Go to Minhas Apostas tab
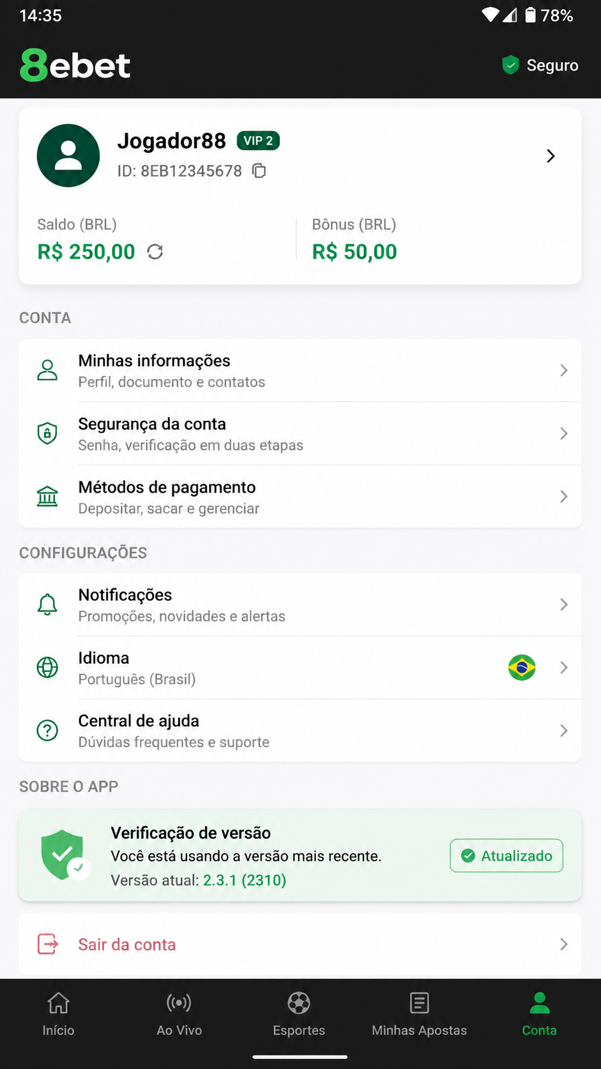This screenshot has height=1069, width=601. pos(420,1014)
